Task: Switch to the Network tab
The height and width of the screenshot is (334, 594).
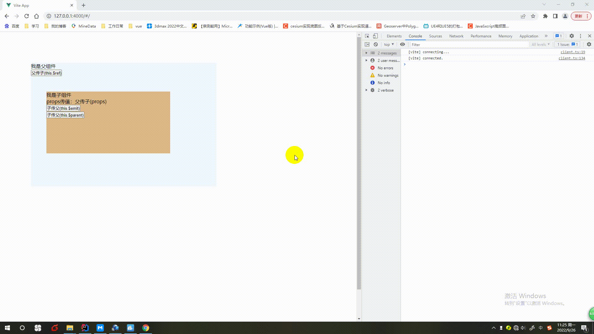Action: tap(456, 36)
